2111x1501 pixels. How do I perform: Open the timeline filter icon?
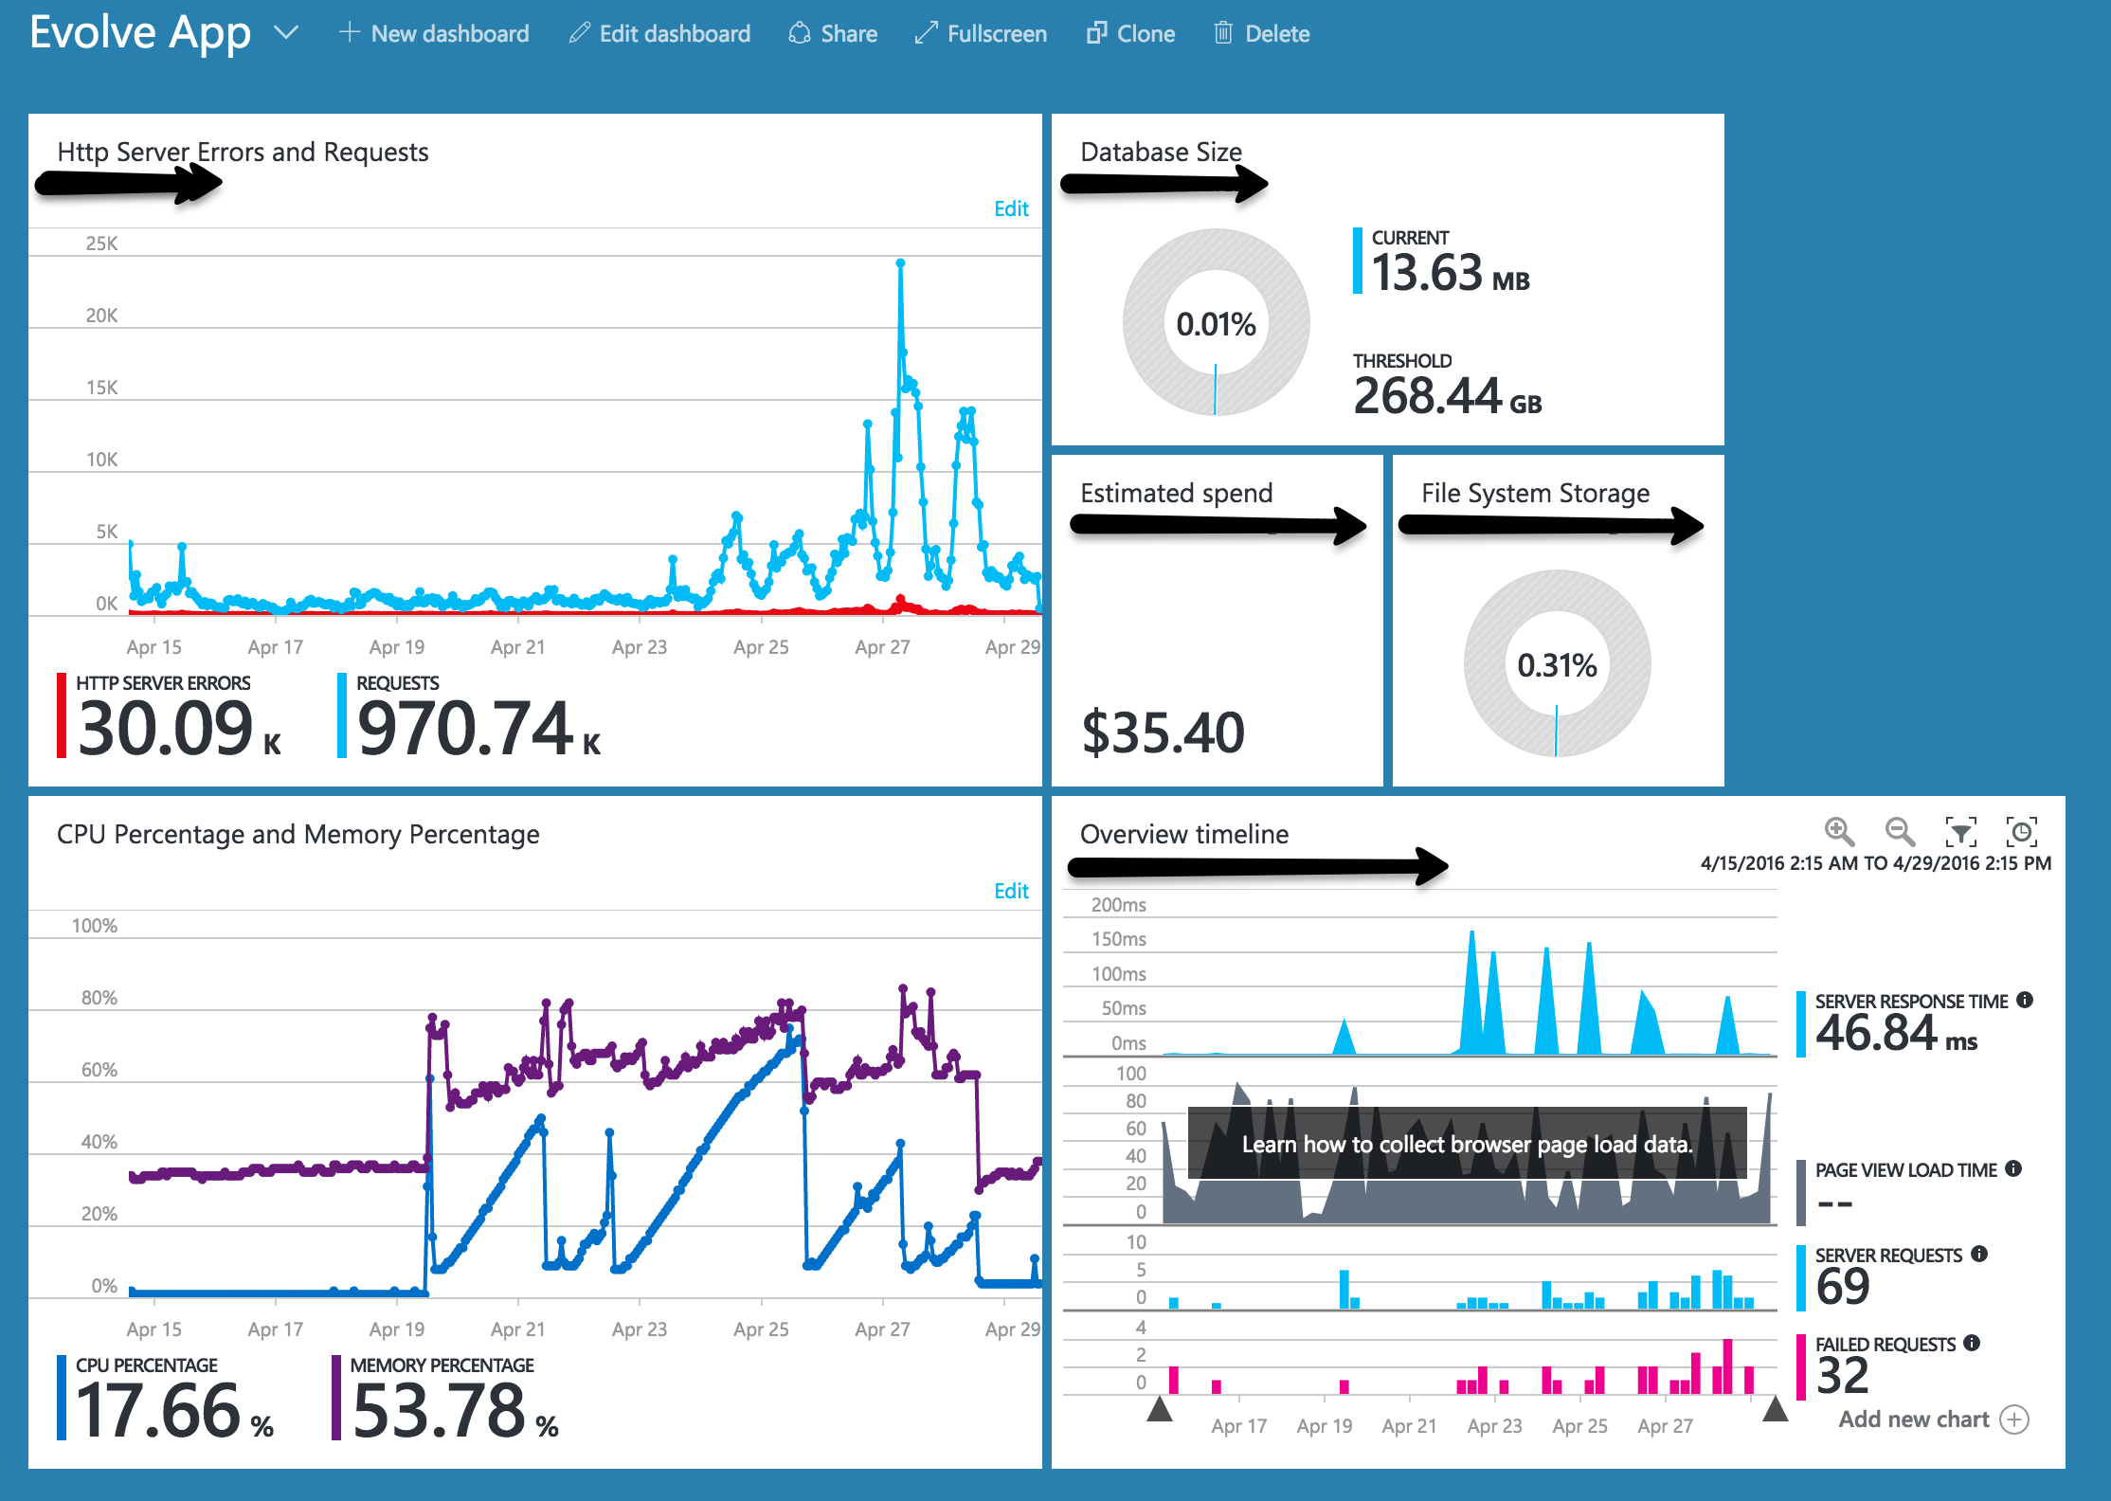click(1960, 832)
